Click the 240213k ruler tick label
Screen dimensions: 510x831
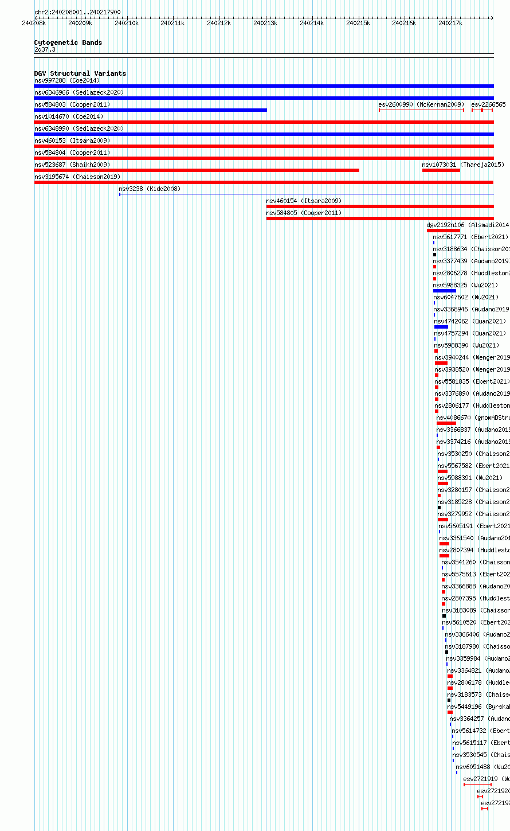click(265, 24)
